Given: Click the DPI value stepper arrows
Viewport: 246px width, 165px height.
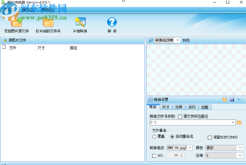Looking at the screenshot, I should tap(181, 156).
